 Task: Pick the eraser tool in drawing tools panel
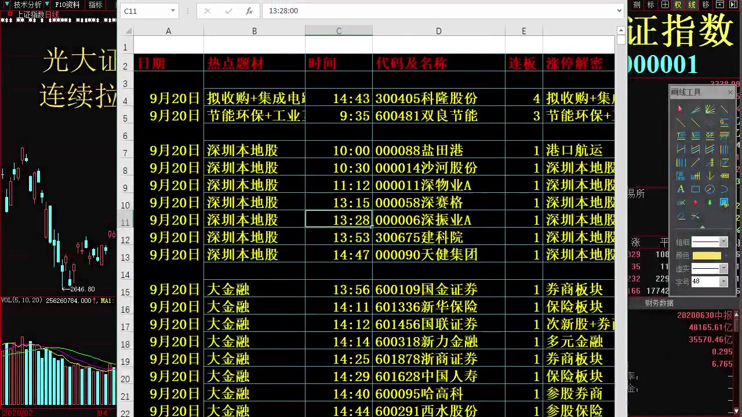click(681, 215)
